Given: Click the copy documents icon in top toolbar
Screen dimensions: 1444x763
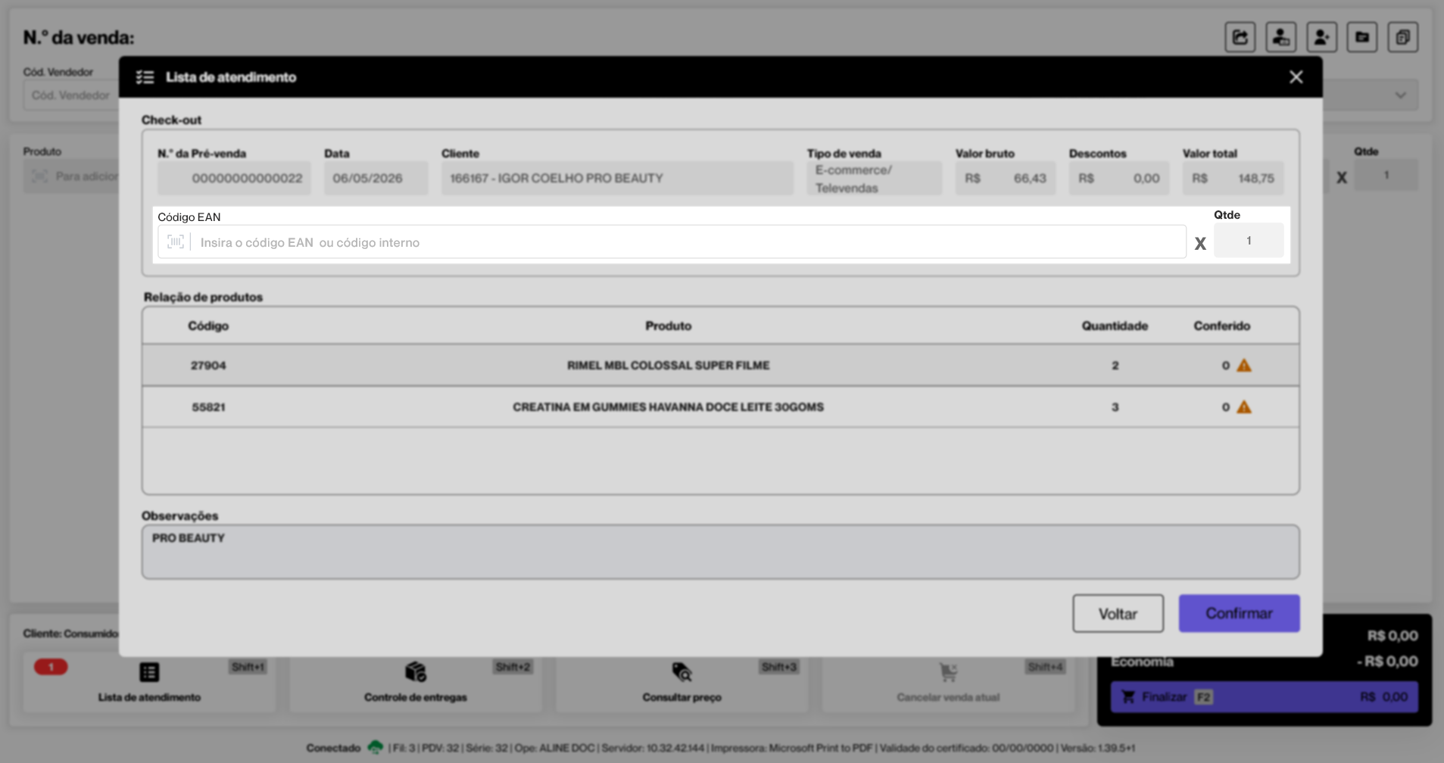Looking at the screenshot, I should click(1403, 37).
